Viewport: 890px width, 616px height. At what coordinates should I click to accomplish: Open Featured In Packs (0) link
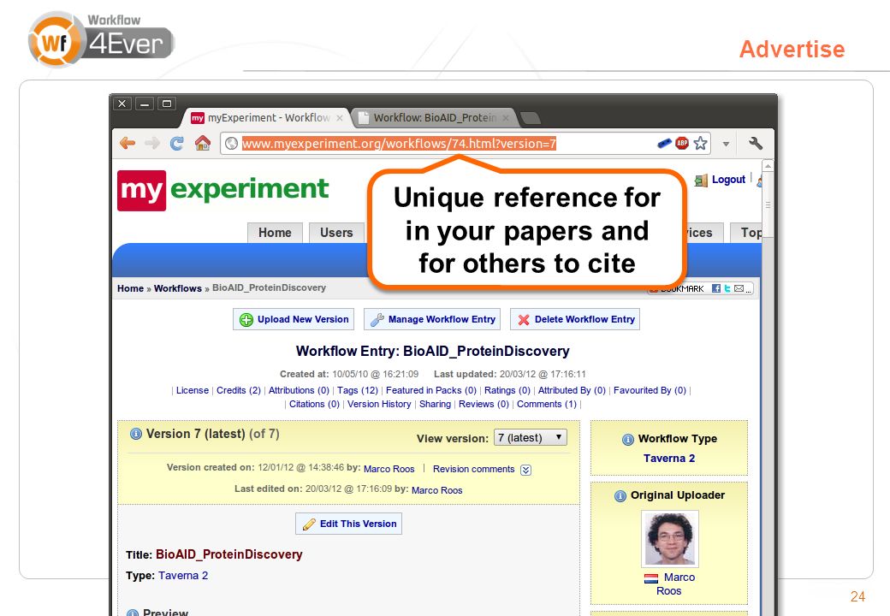(430, 390)
